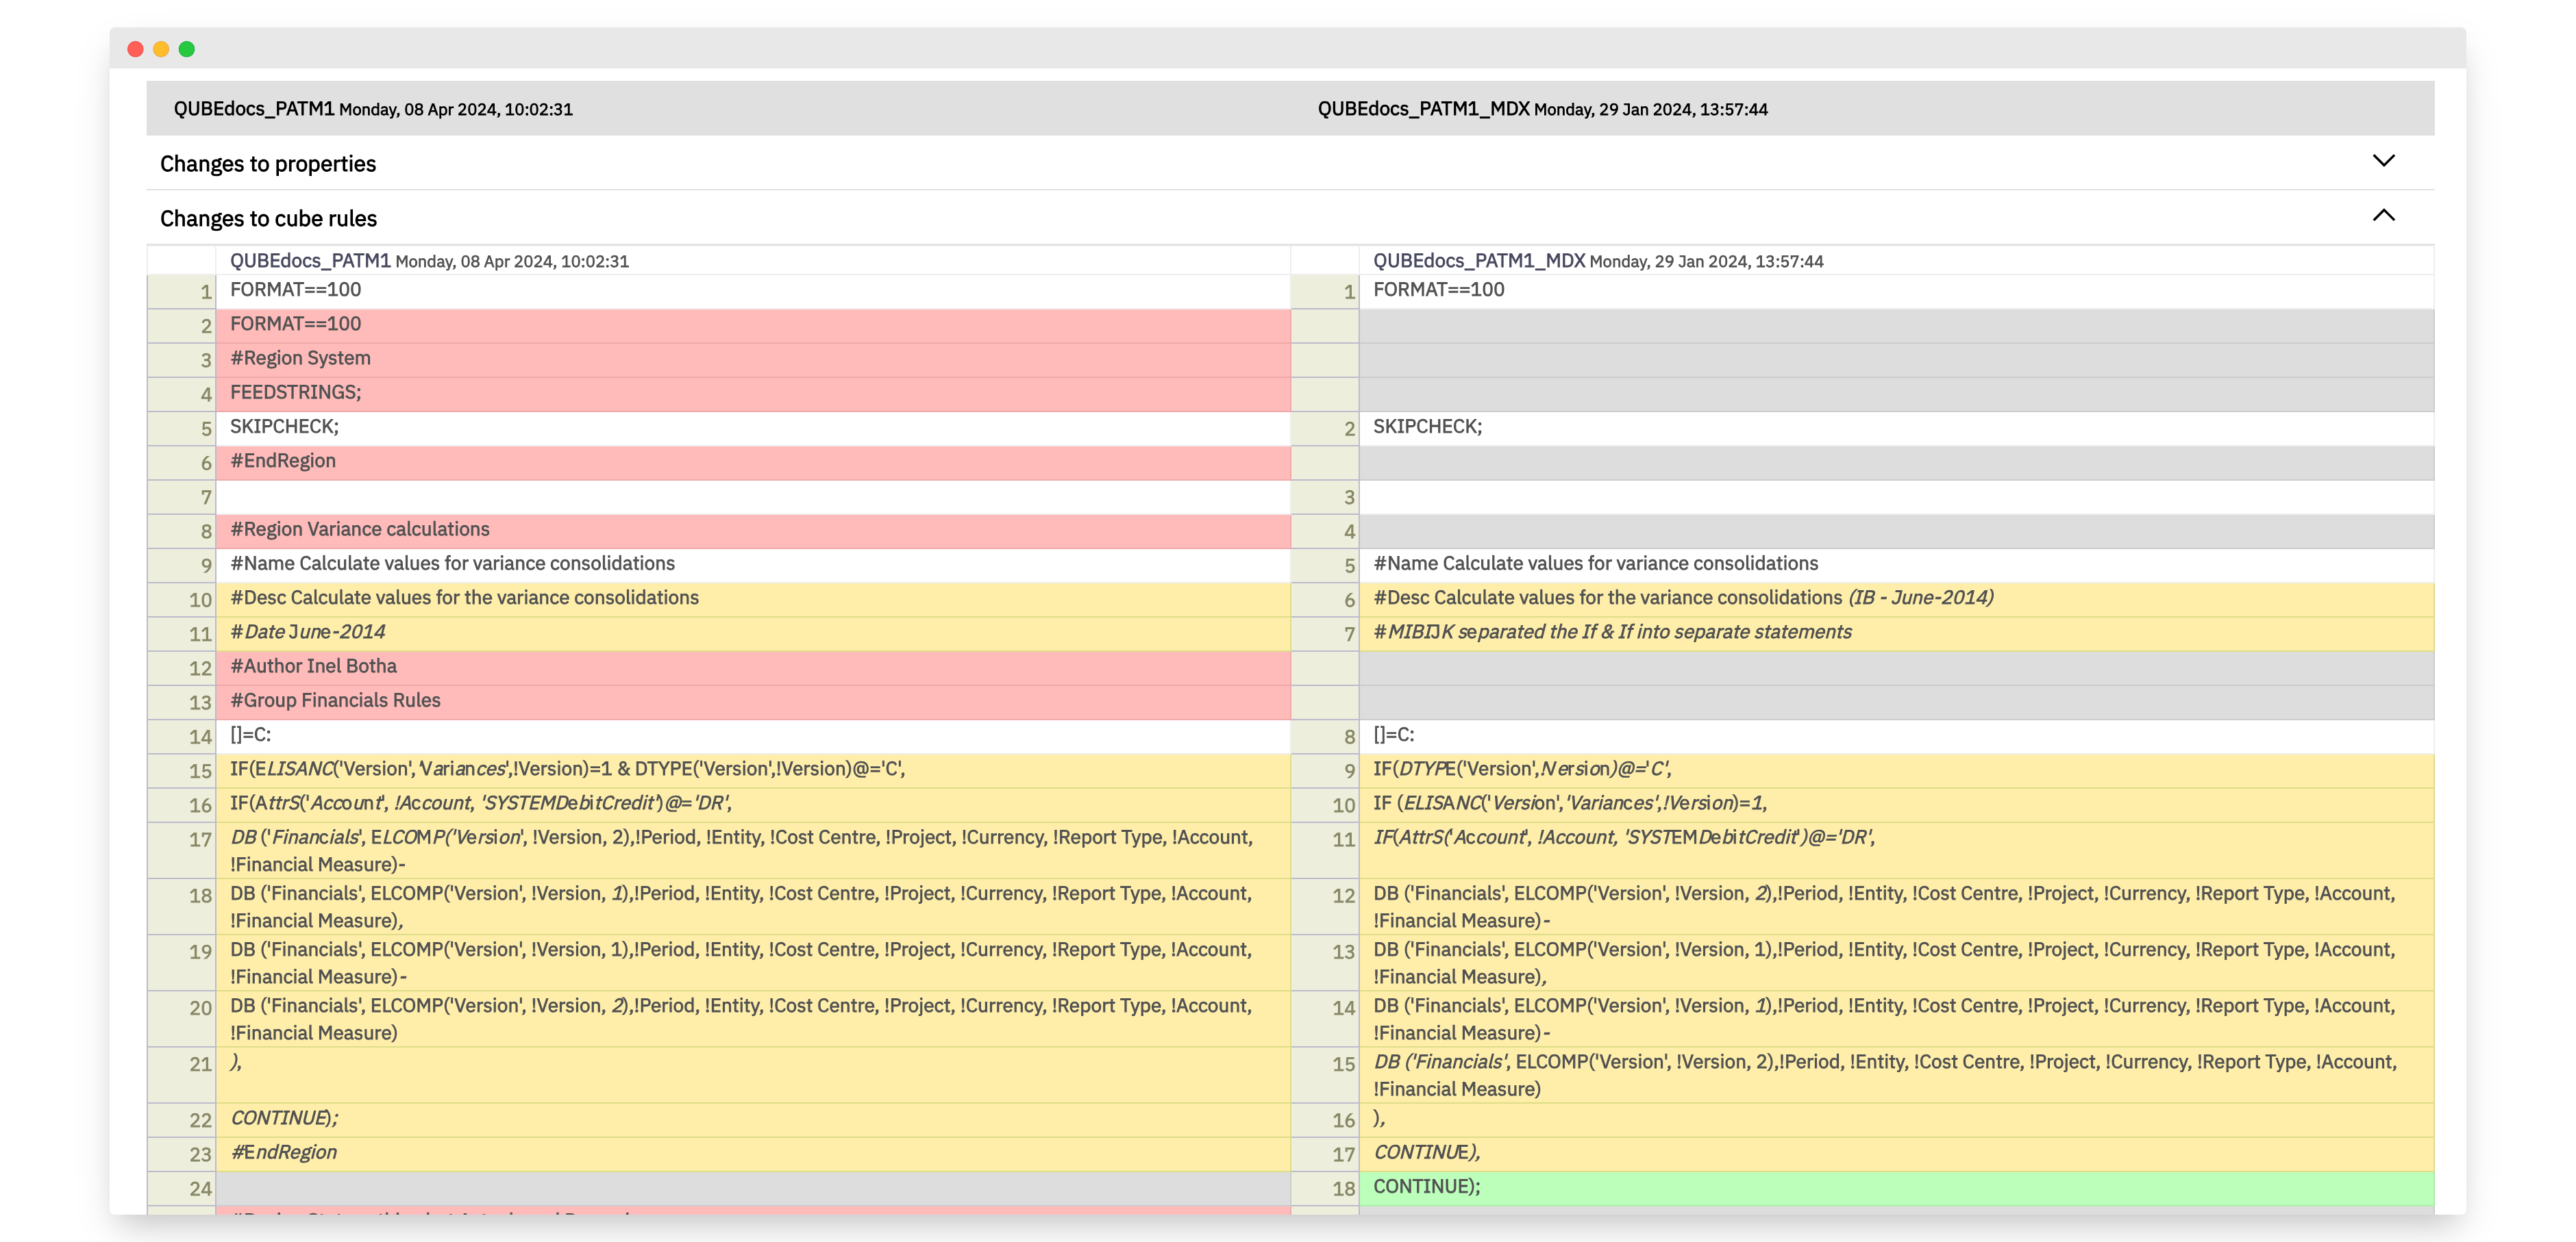Select the QUBEdocs_PATM1 title in the top gray header bar
This screenshot has height=1242, width=2576.
pos(254,109)
